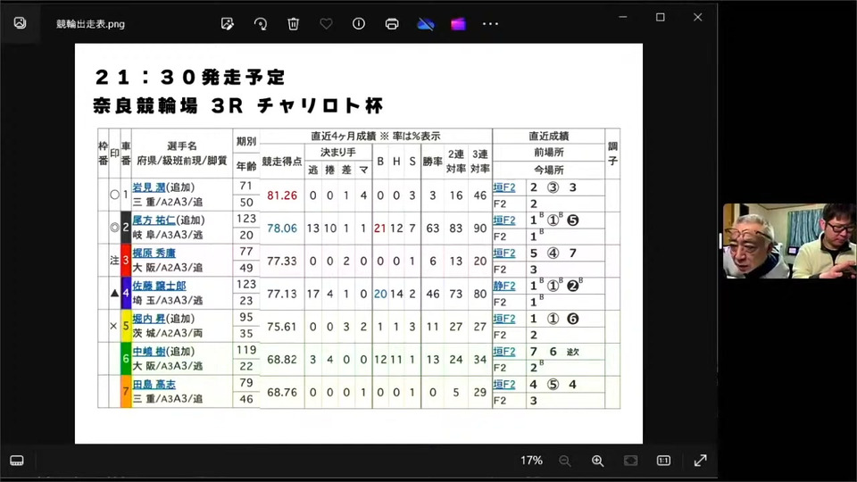Viewport: 857px width, 482px height.
Task: Click the ▲ mark in row 4
Action: coord(114,293)
